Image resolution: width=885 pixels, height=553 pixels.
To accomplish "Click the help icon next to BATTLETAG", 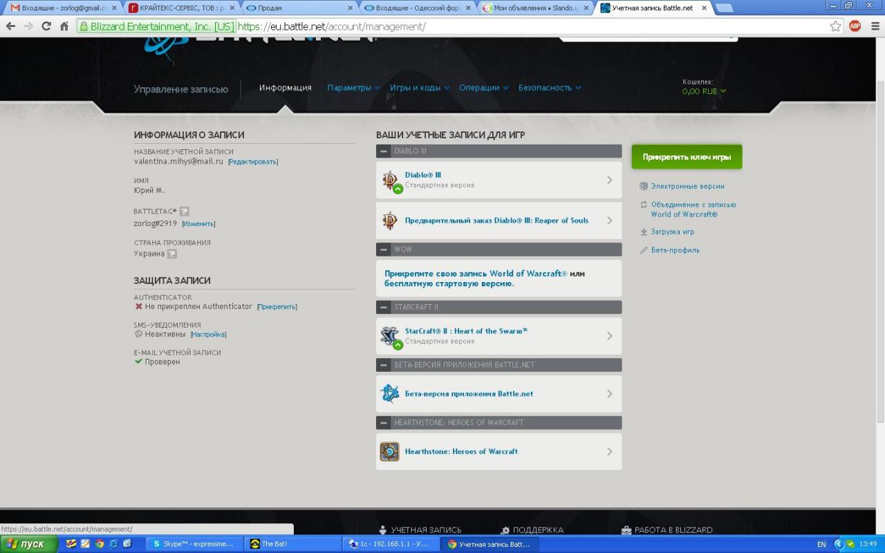I will click(x=184, y=212).
